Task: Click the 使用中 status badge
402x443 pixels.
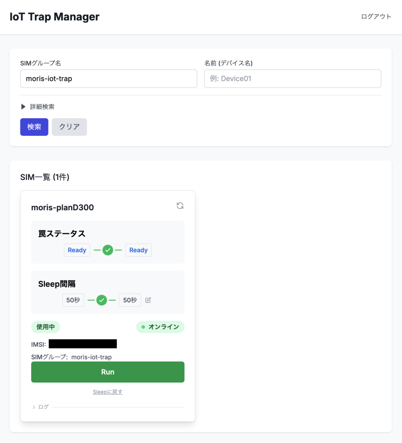Action: (x=45, y=327)
